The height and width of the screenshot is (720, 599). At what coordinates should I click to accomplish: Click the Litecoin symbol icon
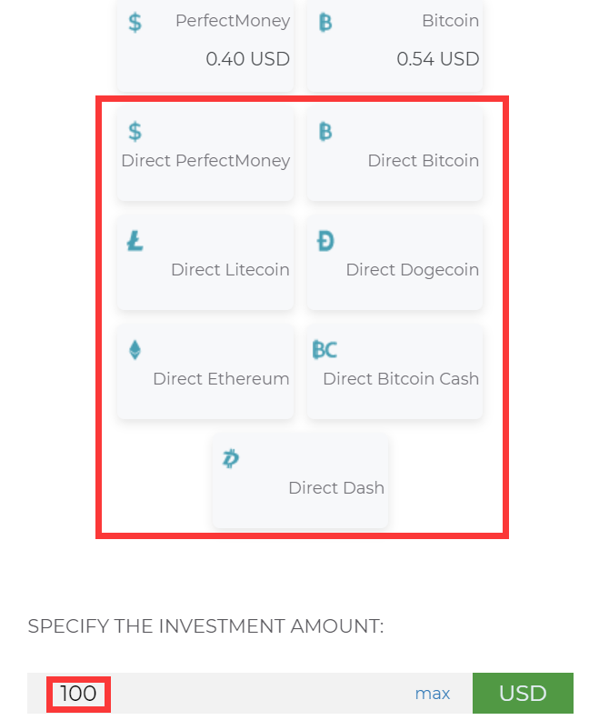coord(135,241)
